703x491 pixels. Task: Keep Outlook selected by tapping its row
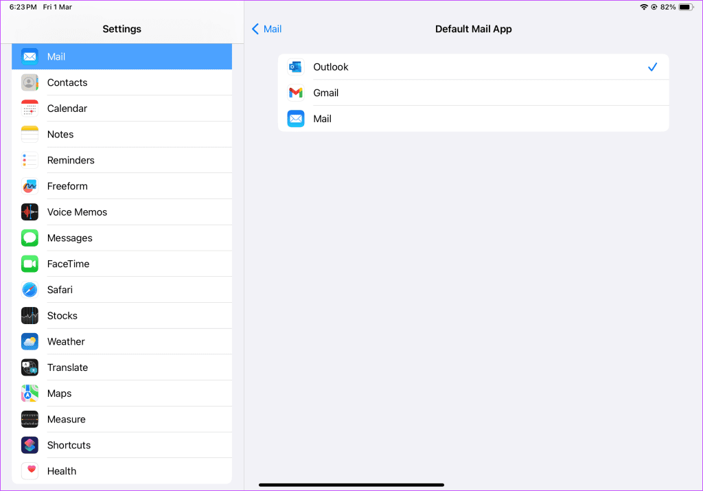pos(474,67)
